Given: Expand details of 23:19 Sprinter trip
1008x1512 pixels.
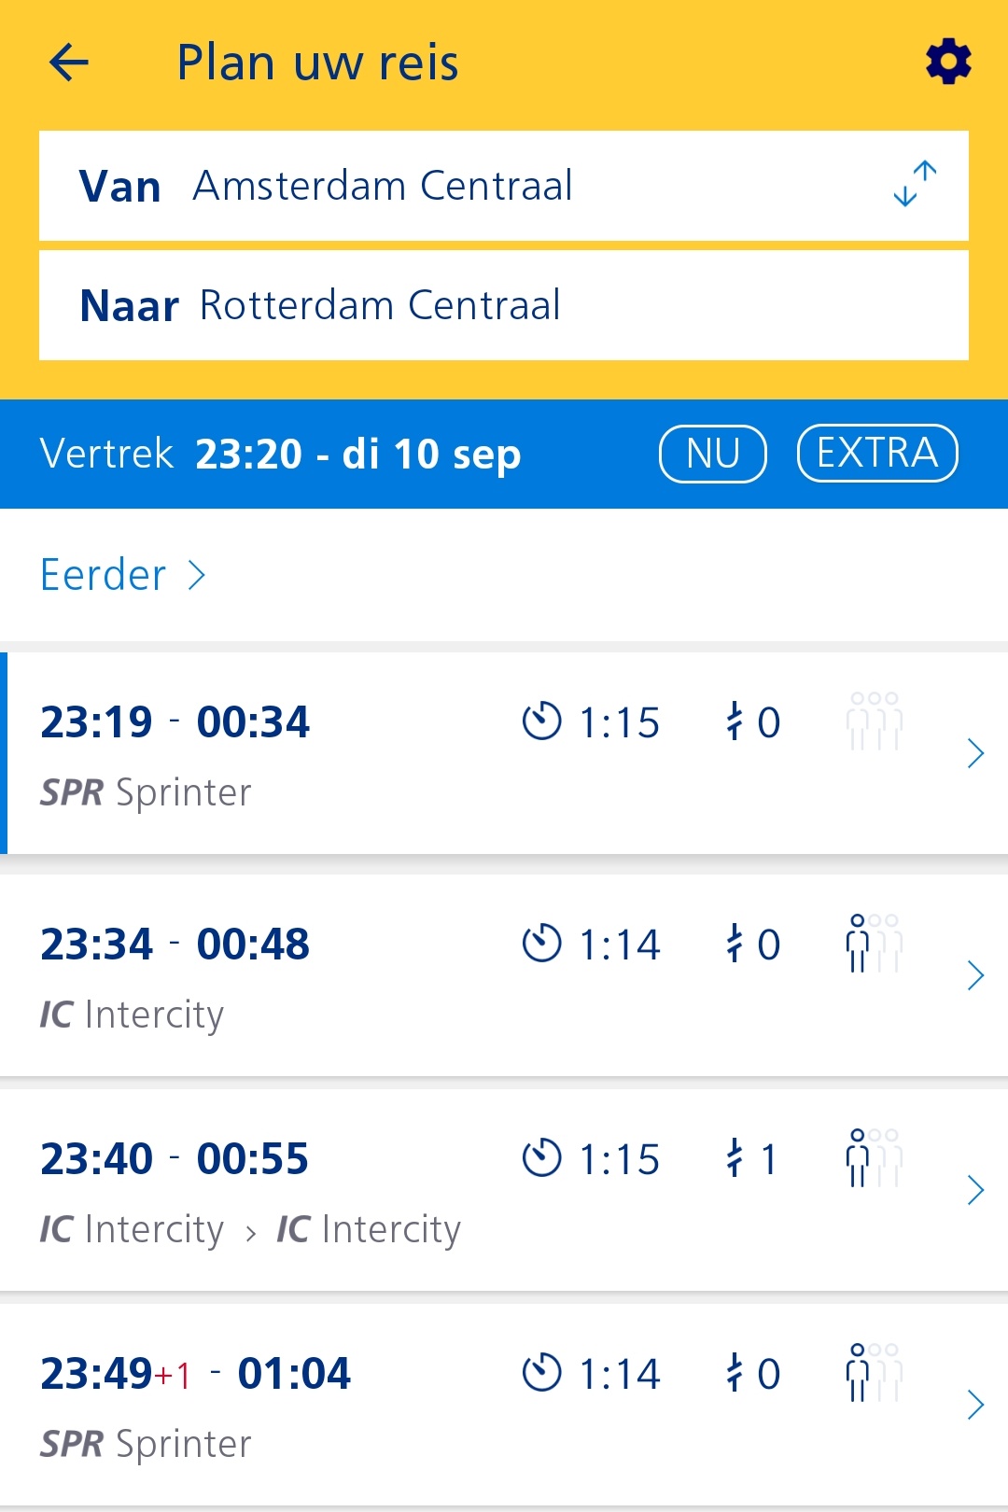Looking at the screenshot, I should point(975,753).
